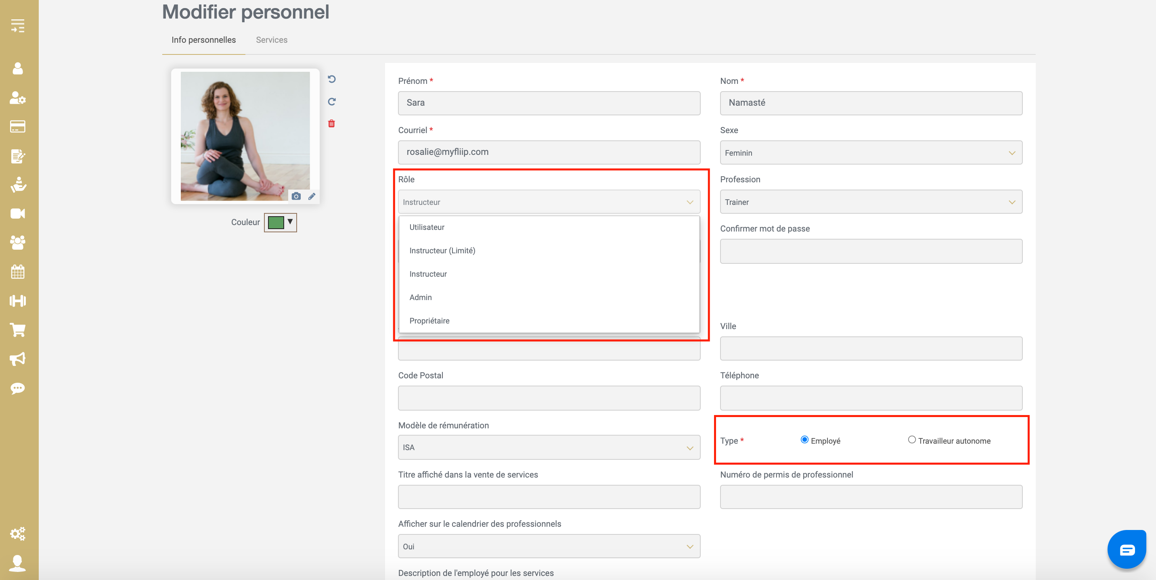Switch to the Services tab
Screen dimensions: 1156x580
(272, 40)
